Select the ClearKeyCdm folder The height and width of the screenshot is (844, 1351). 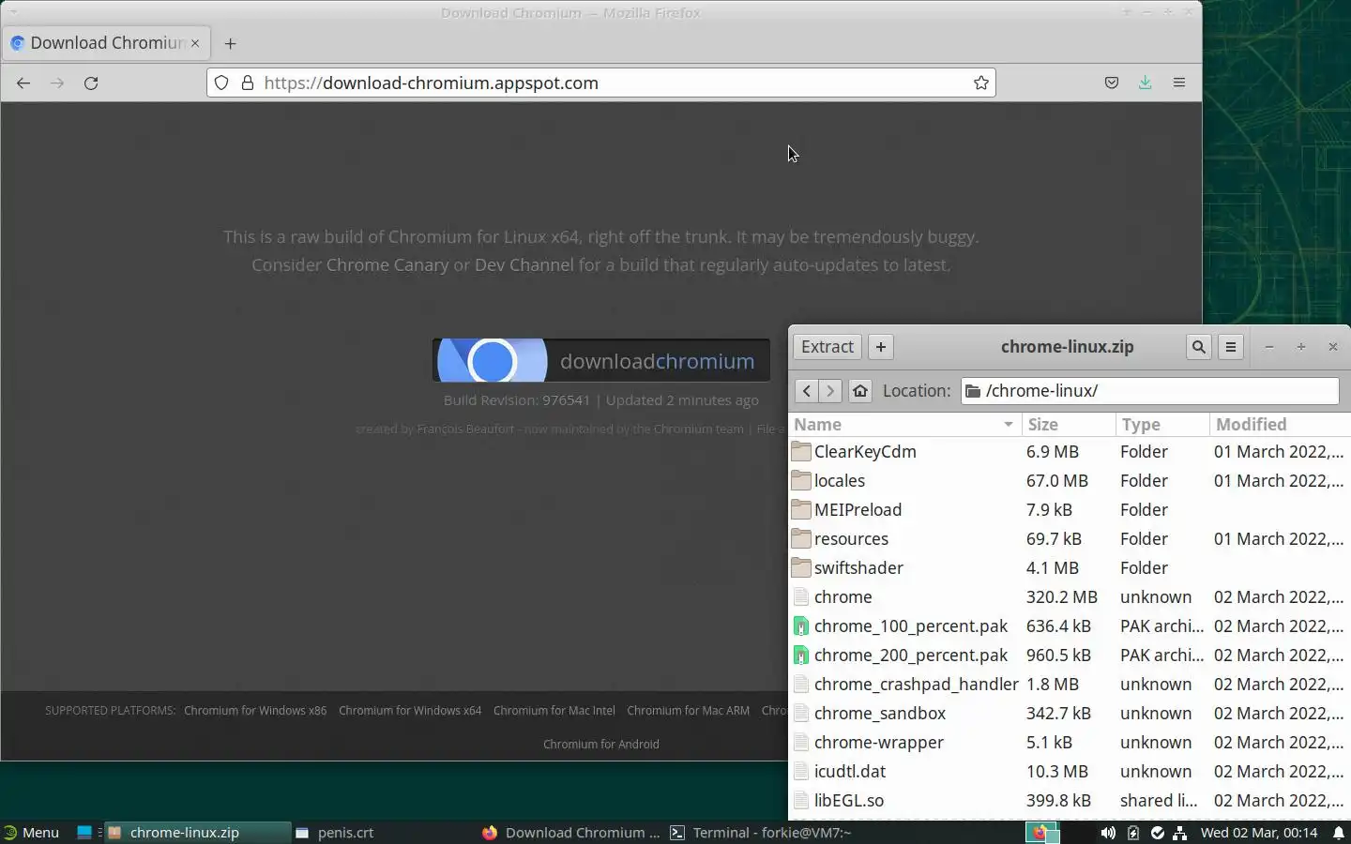click(x=1070, y=451)
